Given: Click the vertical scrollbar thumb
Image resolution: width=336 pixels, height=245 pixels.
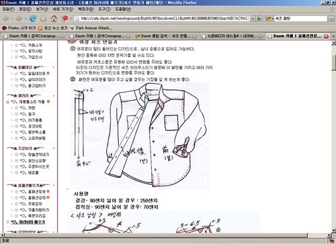Looking at the screenshot, I should [x=334, y=62].
